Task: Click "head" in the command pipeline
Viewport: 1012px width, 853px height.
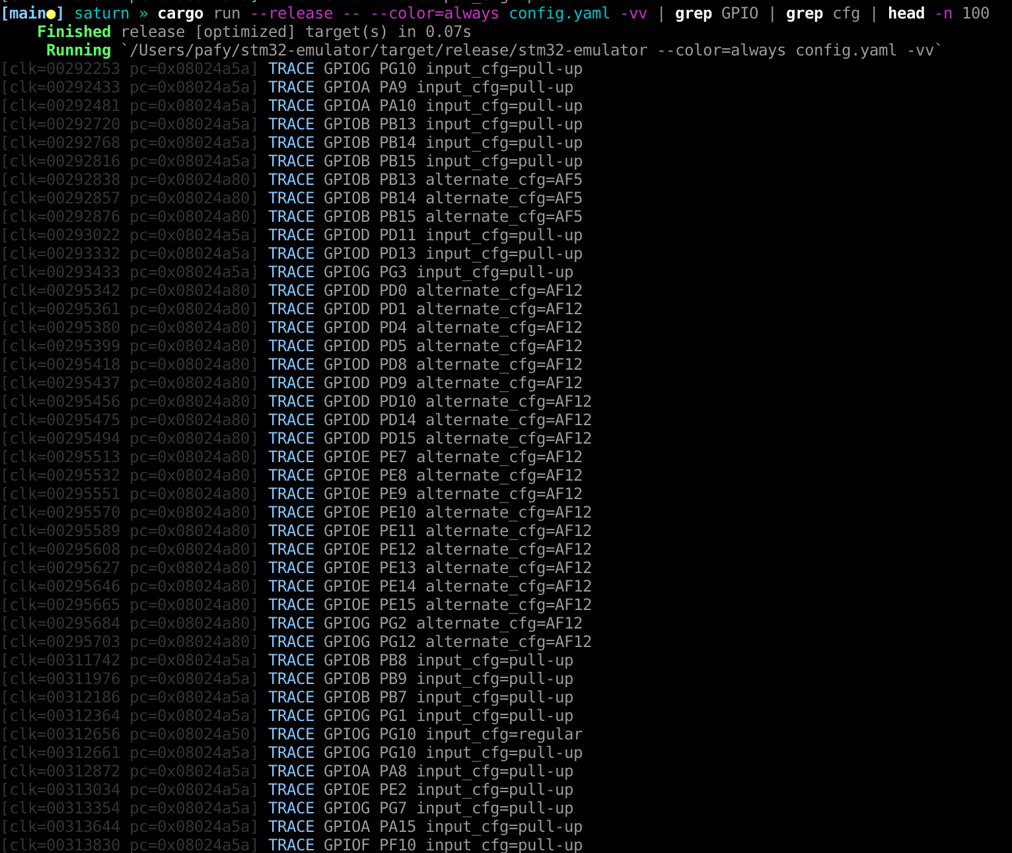Action: click(x=906, y=13)
